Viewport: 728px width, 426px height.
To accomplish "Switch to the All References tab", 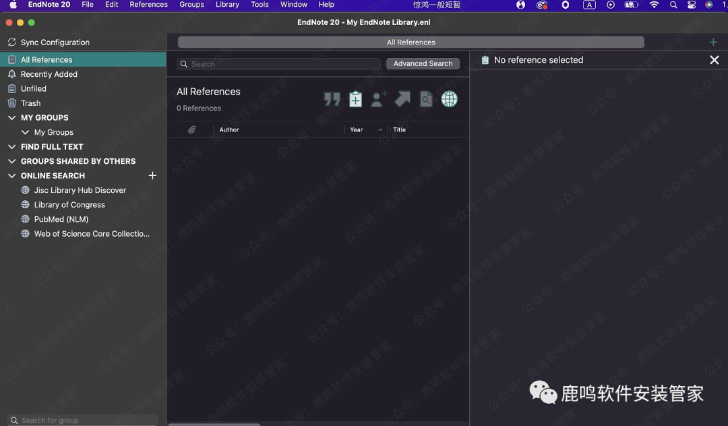I will (x=411, y=42).
